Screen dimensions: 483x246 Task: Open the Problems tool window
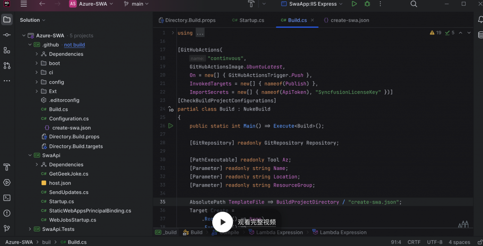coord(7,213)
